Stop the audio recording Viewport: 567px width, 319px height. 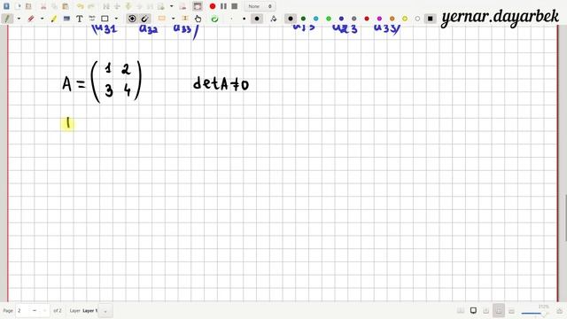[234, 6]
